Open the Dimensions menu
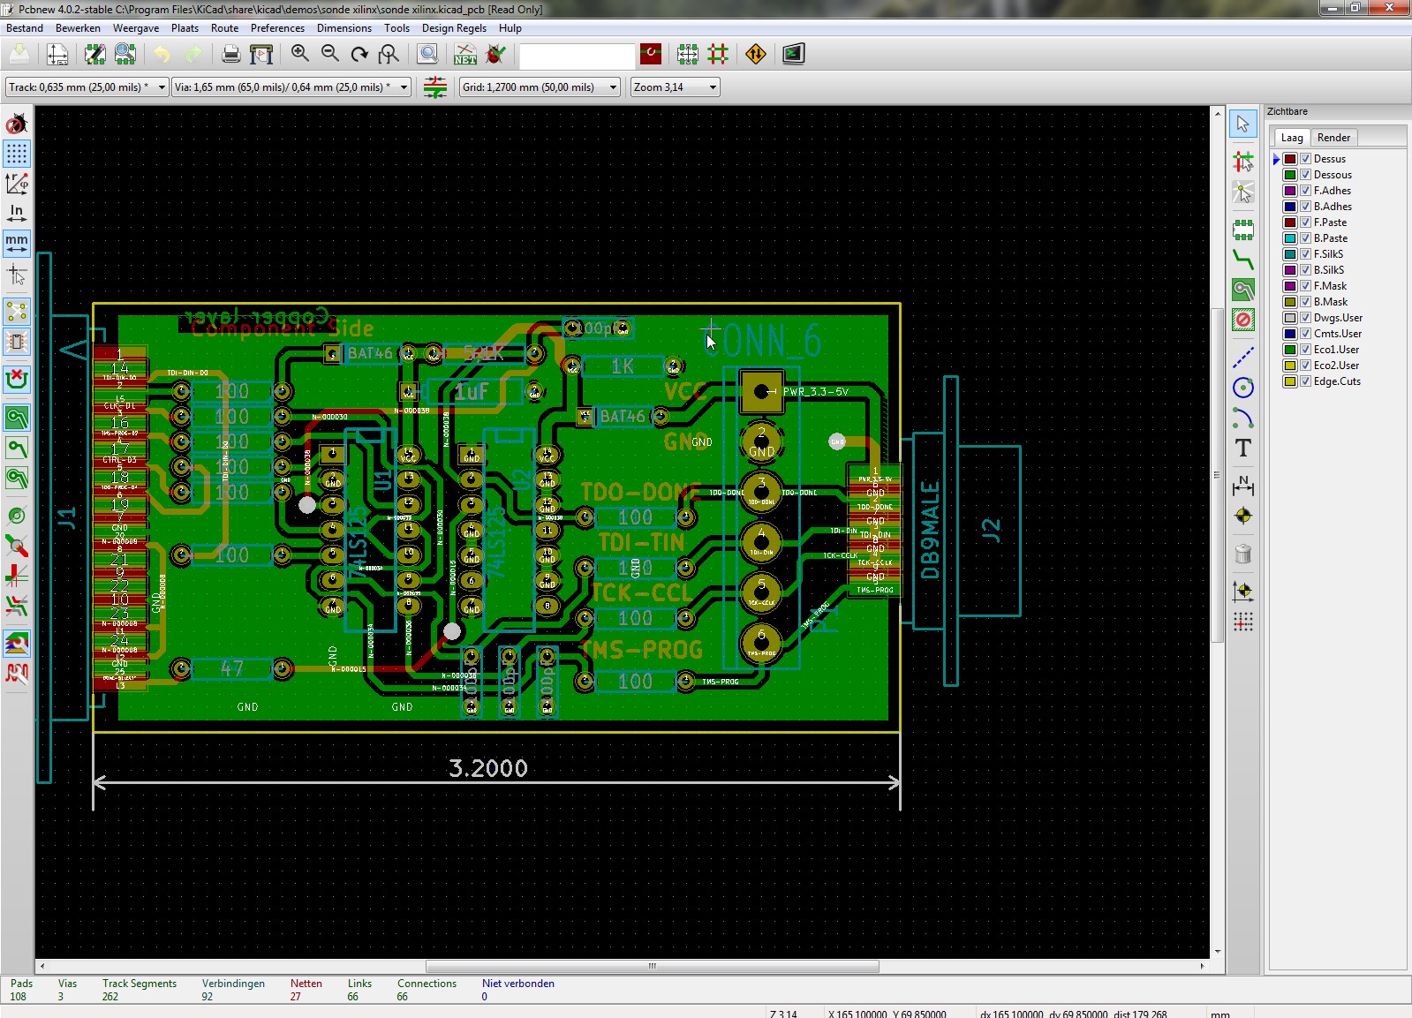The height and width of the screenshot is (1018, 1412). [x=344, y=28]
